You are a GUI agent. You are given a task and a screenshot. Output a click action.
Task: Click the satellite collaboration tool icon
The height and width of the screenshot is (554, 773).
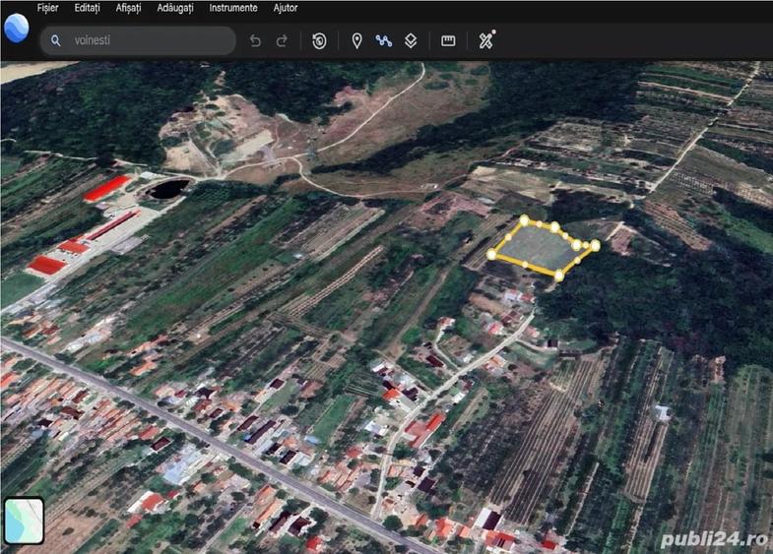point(486,39)
